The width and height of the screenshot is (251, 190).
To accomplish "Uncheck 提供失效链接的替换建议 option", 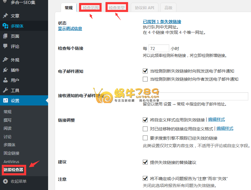I will pos(145,162).
